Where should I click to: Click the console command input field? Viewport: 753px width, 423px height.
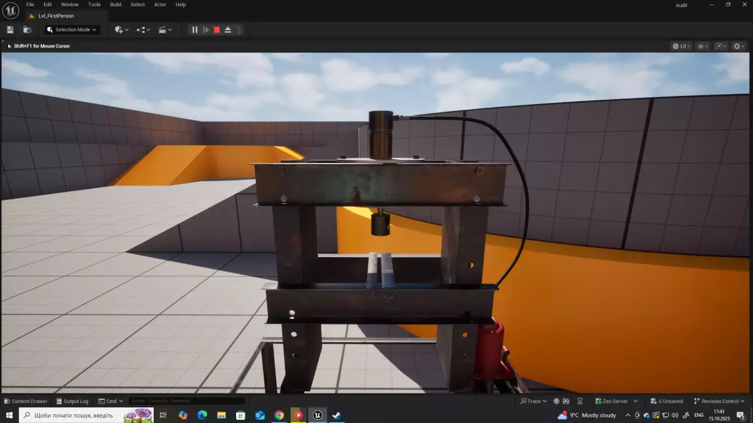click(185, 401)
